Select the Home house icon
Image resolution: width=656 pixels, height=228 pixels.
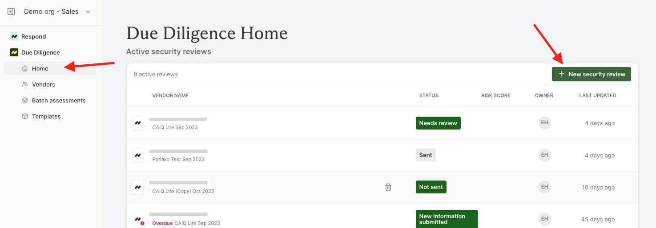[25, 68]
